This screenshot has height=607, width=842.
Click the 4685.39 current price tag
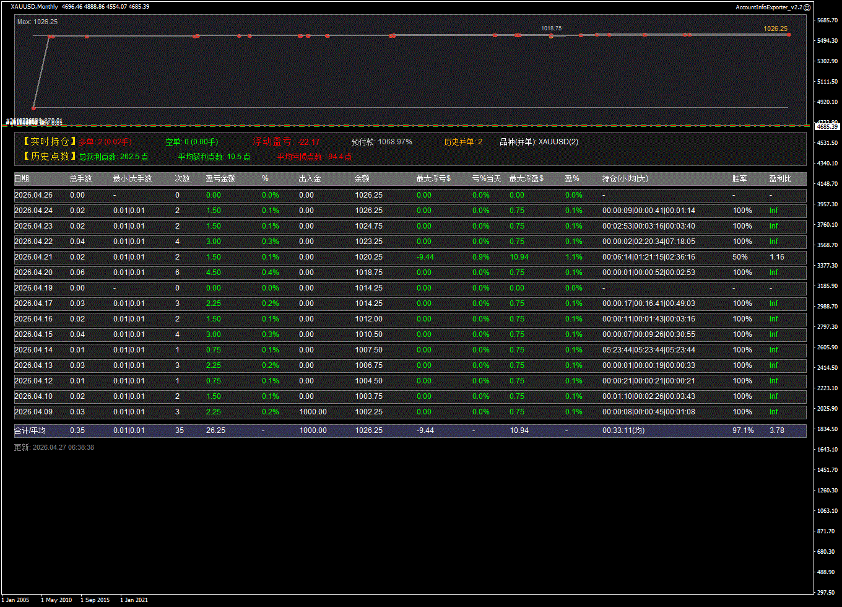[x=827, y=127]
